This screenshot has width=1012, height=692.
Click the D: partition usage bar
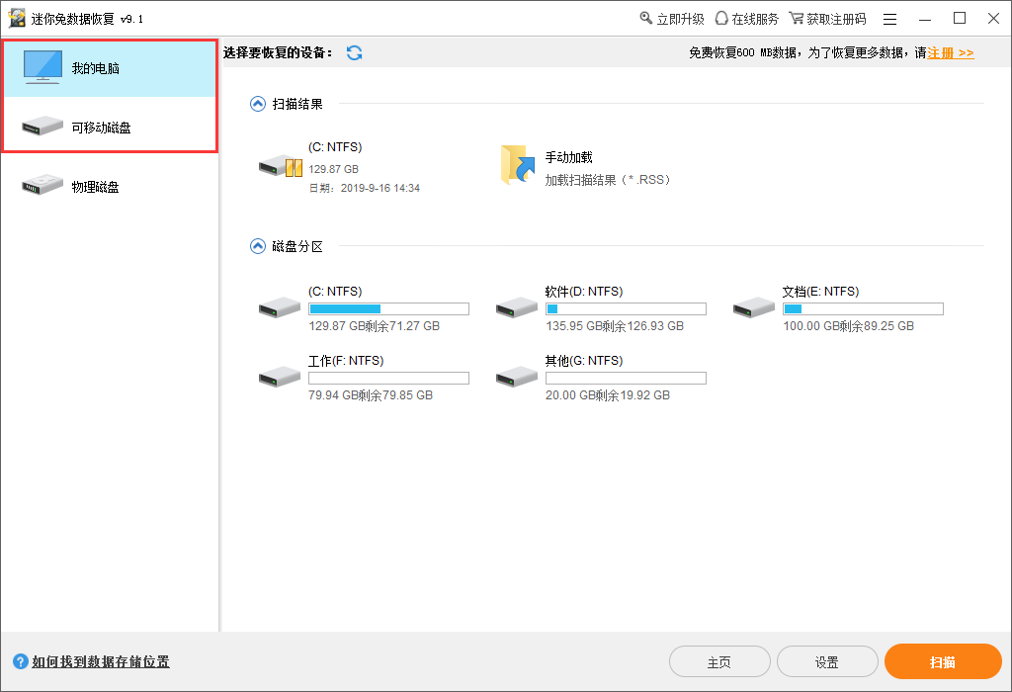pyautogui.click(x=626, y=309)
